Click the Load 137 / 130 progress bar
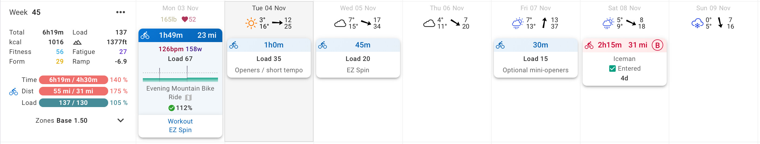The image size is (760, 144). click(73, 102)
